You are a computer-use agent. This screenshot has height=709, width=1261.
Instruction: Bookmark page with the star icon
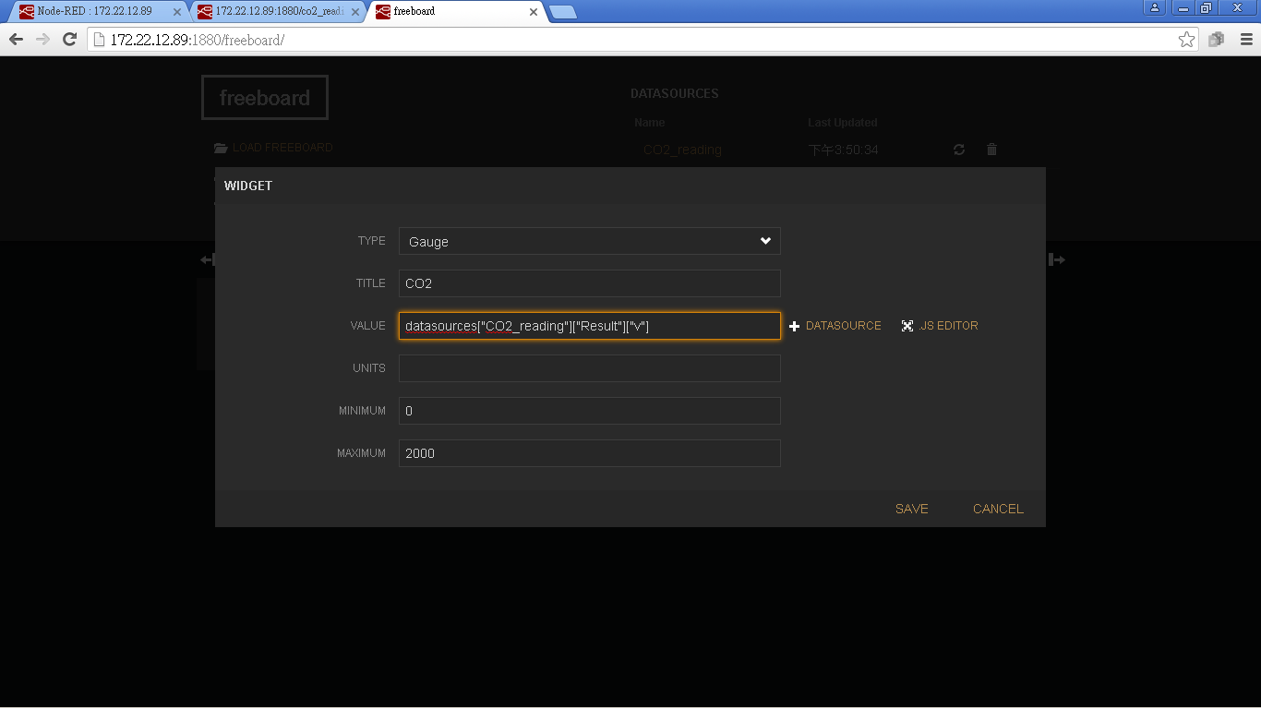1186,40
